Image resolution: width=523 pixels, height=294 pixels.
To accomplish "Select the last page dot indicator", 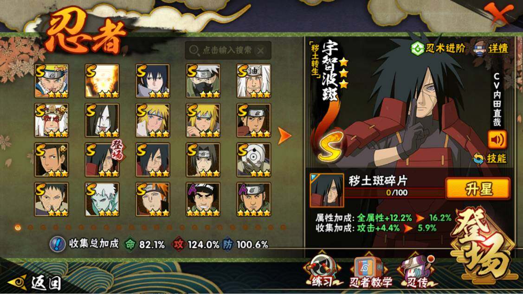I will tap(283, 227).
